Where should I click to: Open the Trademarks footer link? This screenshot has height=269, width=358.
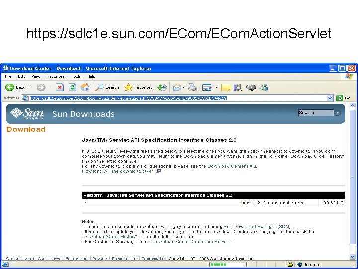tap(153, 258)
